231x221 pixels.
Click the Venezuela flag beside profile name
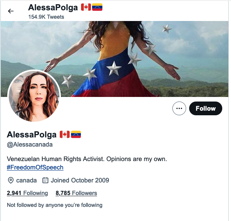(x=76, y=134)
